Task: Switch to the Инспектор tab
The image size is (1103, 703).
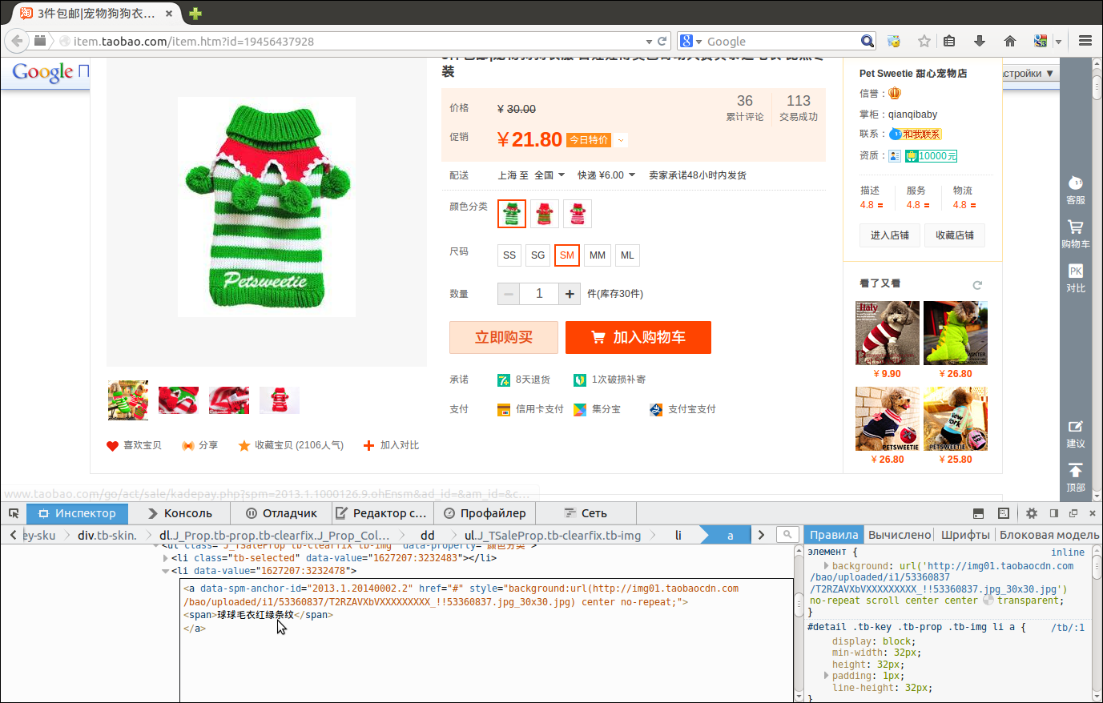Action: (x=77, y=513)
